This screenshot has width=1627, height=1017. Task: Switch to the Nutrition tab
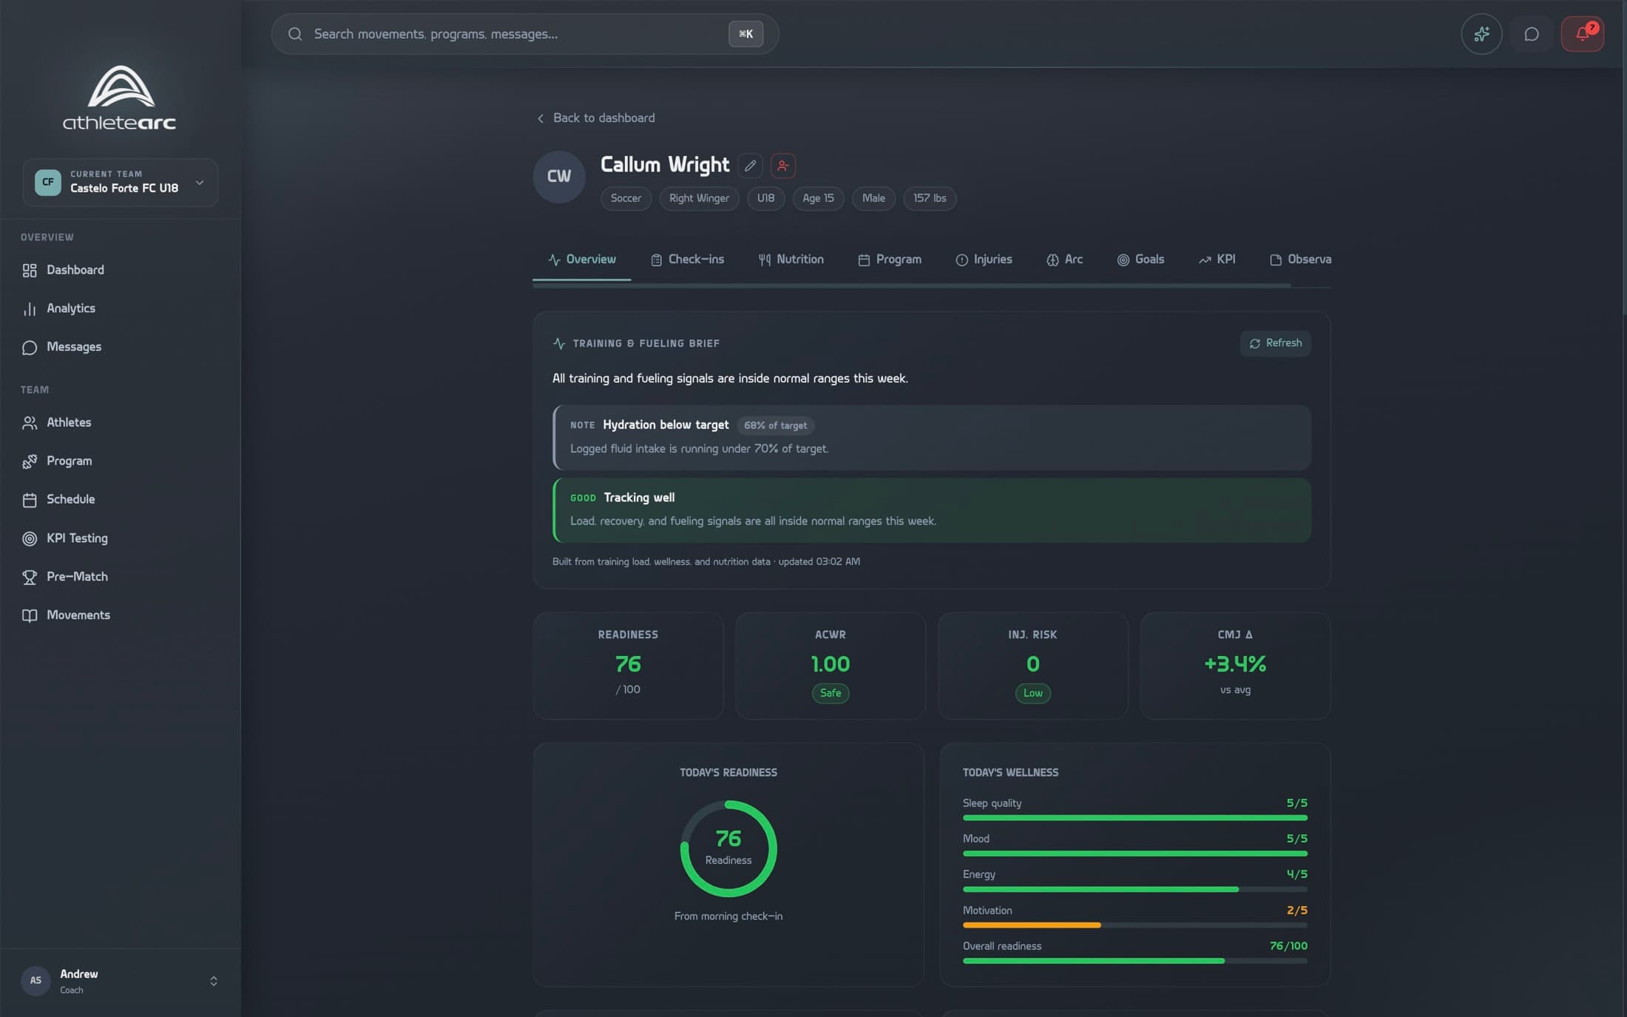tap(791, 260)
